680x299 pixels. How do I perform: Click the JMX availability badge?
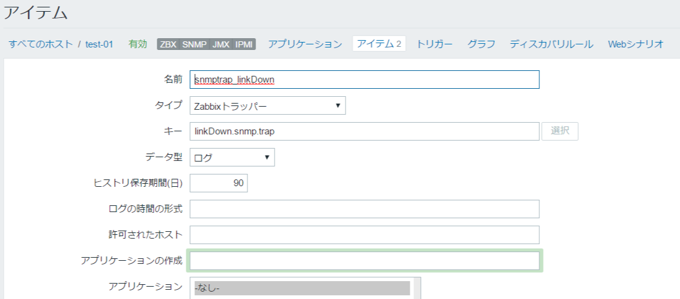point(221,44)
